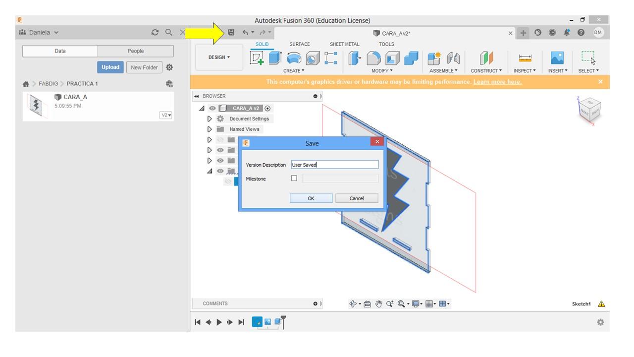Activate the Select tool icon
Screen dimensions: 634x357
click(x=588, y=59)
